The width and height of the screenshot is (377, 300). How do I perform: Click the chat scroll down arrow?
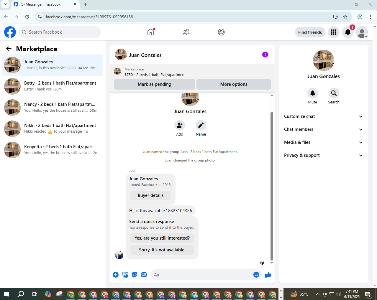[x=272, y=263]
